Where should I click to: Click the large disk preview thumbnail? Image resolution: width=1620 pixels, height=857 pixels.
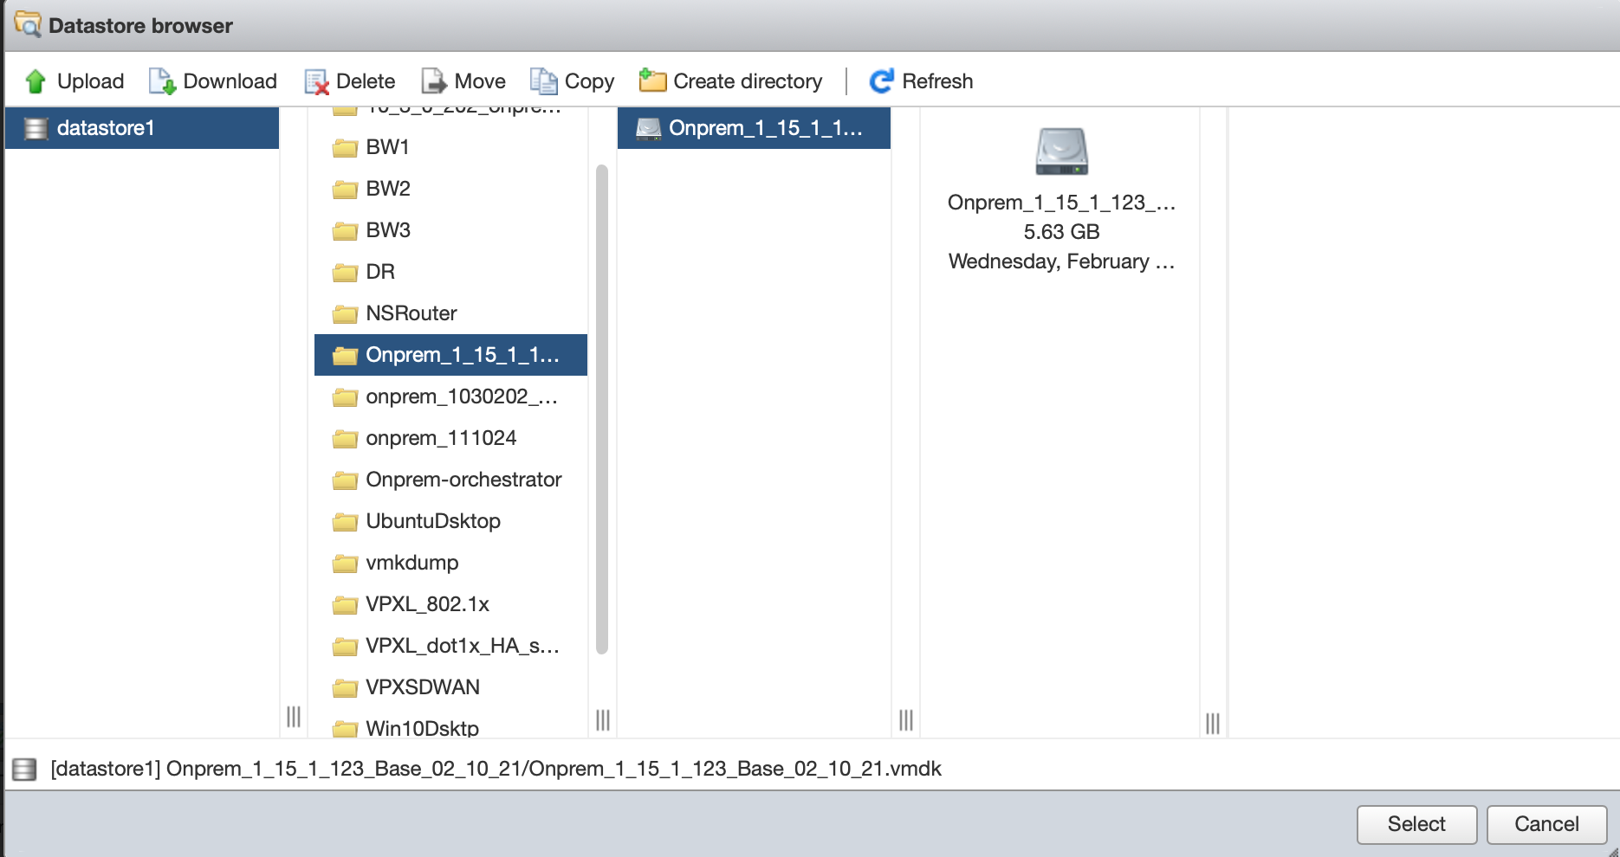click(x=1062, y=151)
